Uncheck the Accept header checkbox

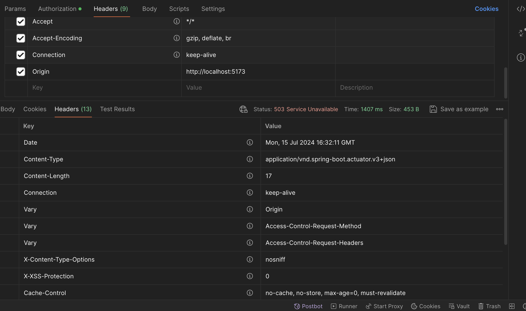(21, 22)
